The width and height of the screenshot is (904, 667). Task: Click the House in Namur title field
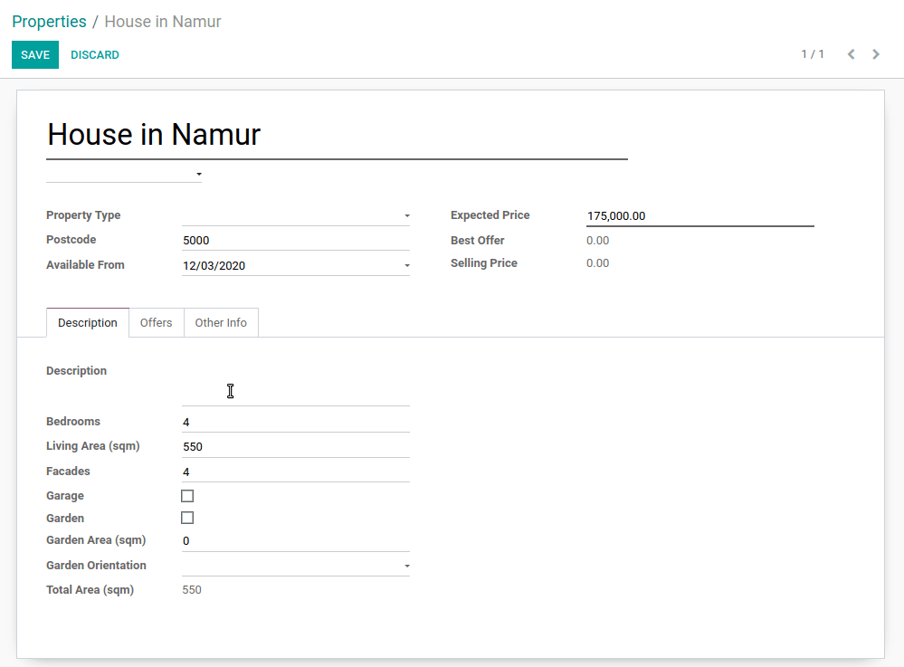pyautogui.click(x=337, y=135)
